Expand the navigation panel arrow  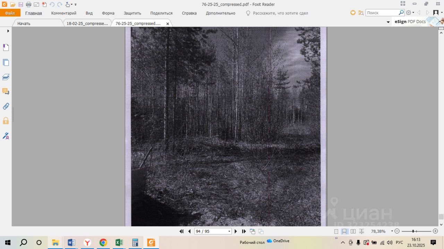point(8,31)
